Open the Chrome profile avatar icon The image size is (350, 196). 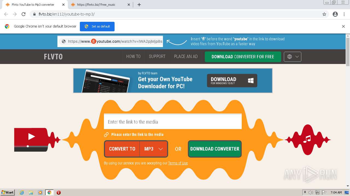[x=335, y=14]
